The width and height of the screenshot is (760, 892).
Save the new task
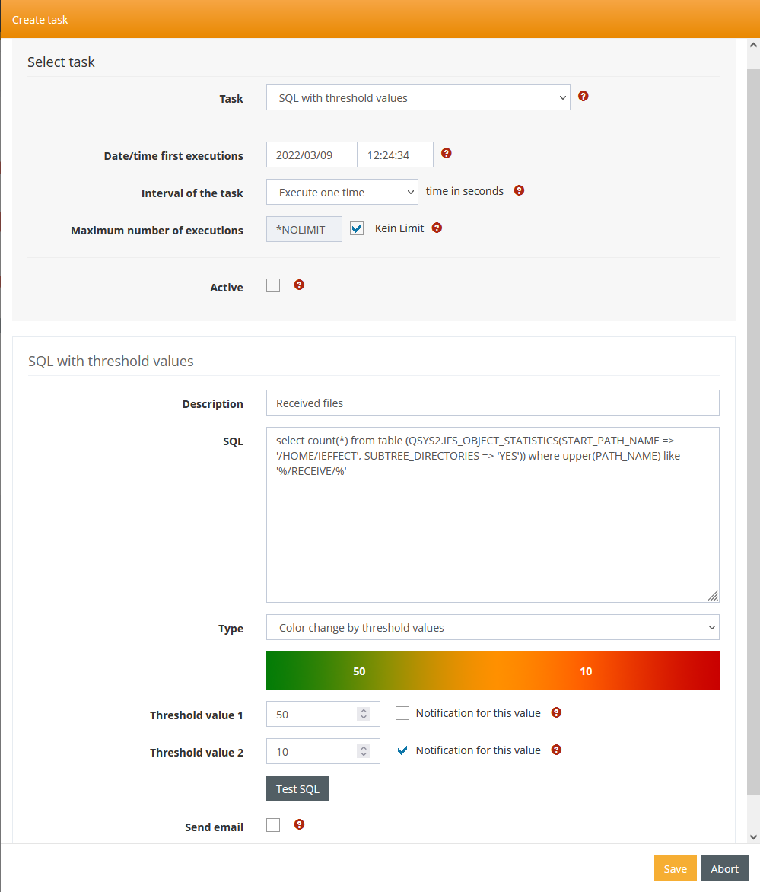click(675, 869)
